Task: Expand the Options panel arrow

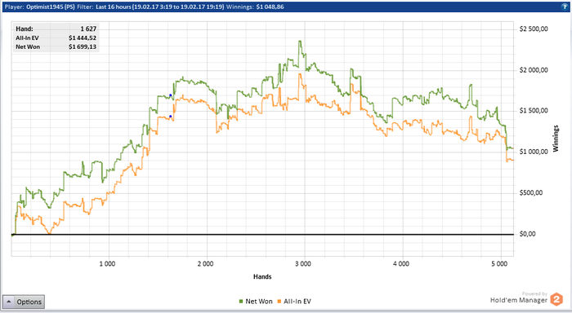Action: click(x=9, y=302)
